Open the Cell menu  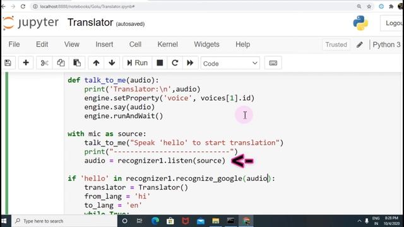135,44
